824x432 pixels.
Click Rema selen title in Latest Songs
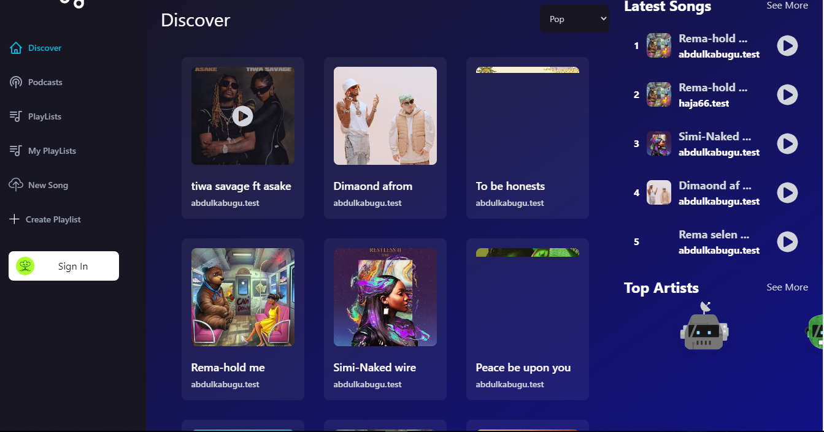714,235
